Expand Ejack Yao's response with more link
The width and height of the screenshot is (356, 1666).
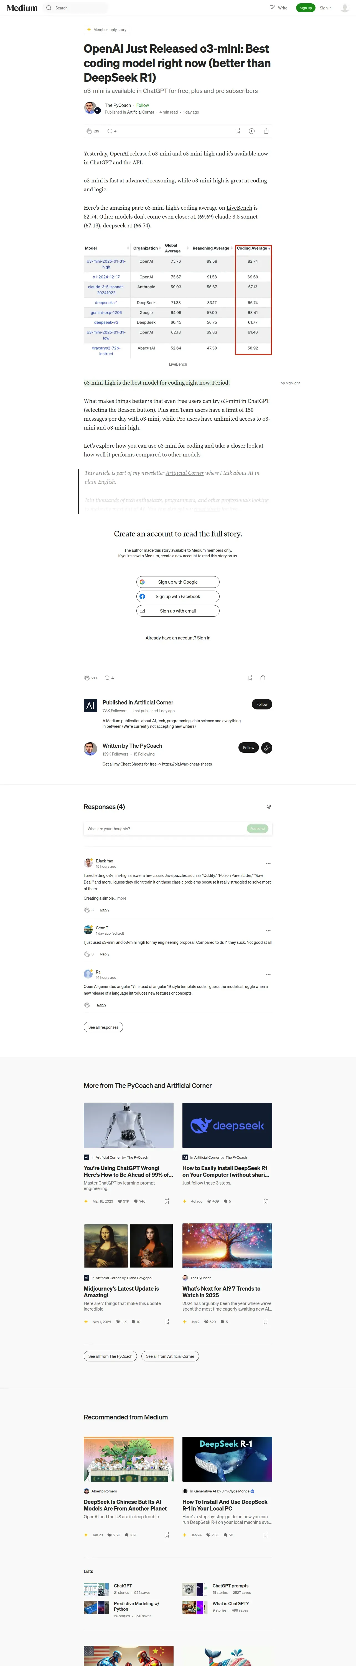coord(121,898)
